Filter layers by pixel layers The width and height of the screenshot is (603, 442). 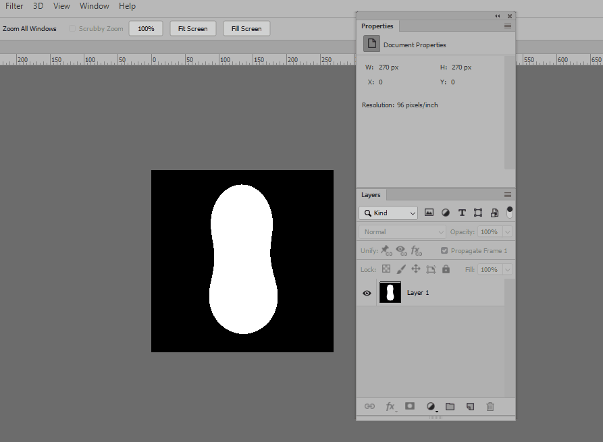point(429,213)
